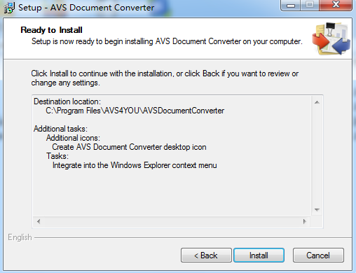Screen dimensions: 356x273
Task: Click the 'Create AVS Document Converter desktop icon' line
Action: point(129,147)
